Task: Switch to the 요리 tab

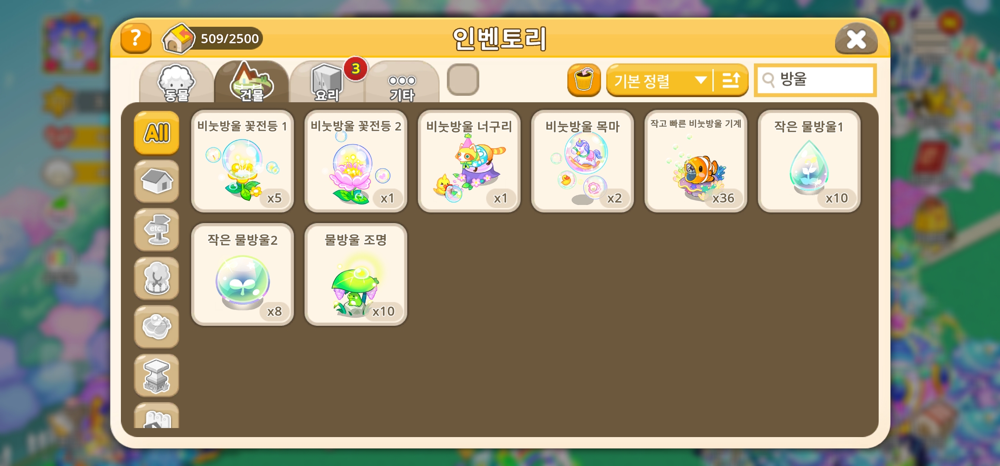Action: click(327, 82)
